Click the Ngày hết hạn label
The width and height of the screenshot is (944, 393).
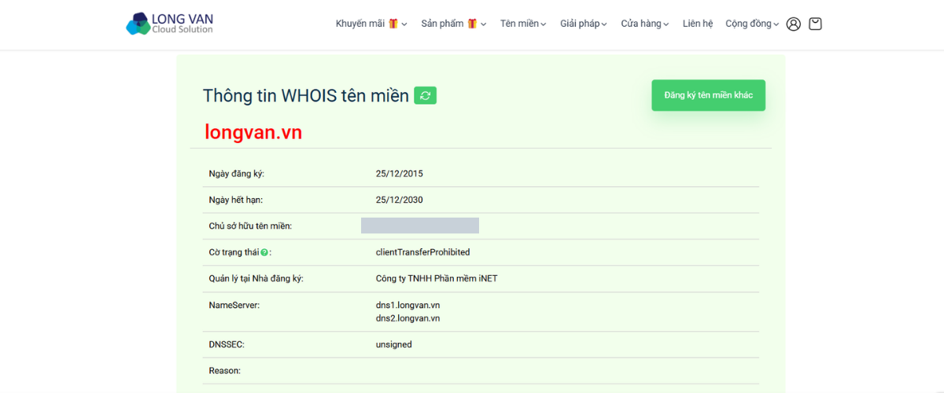pos(235,200)
